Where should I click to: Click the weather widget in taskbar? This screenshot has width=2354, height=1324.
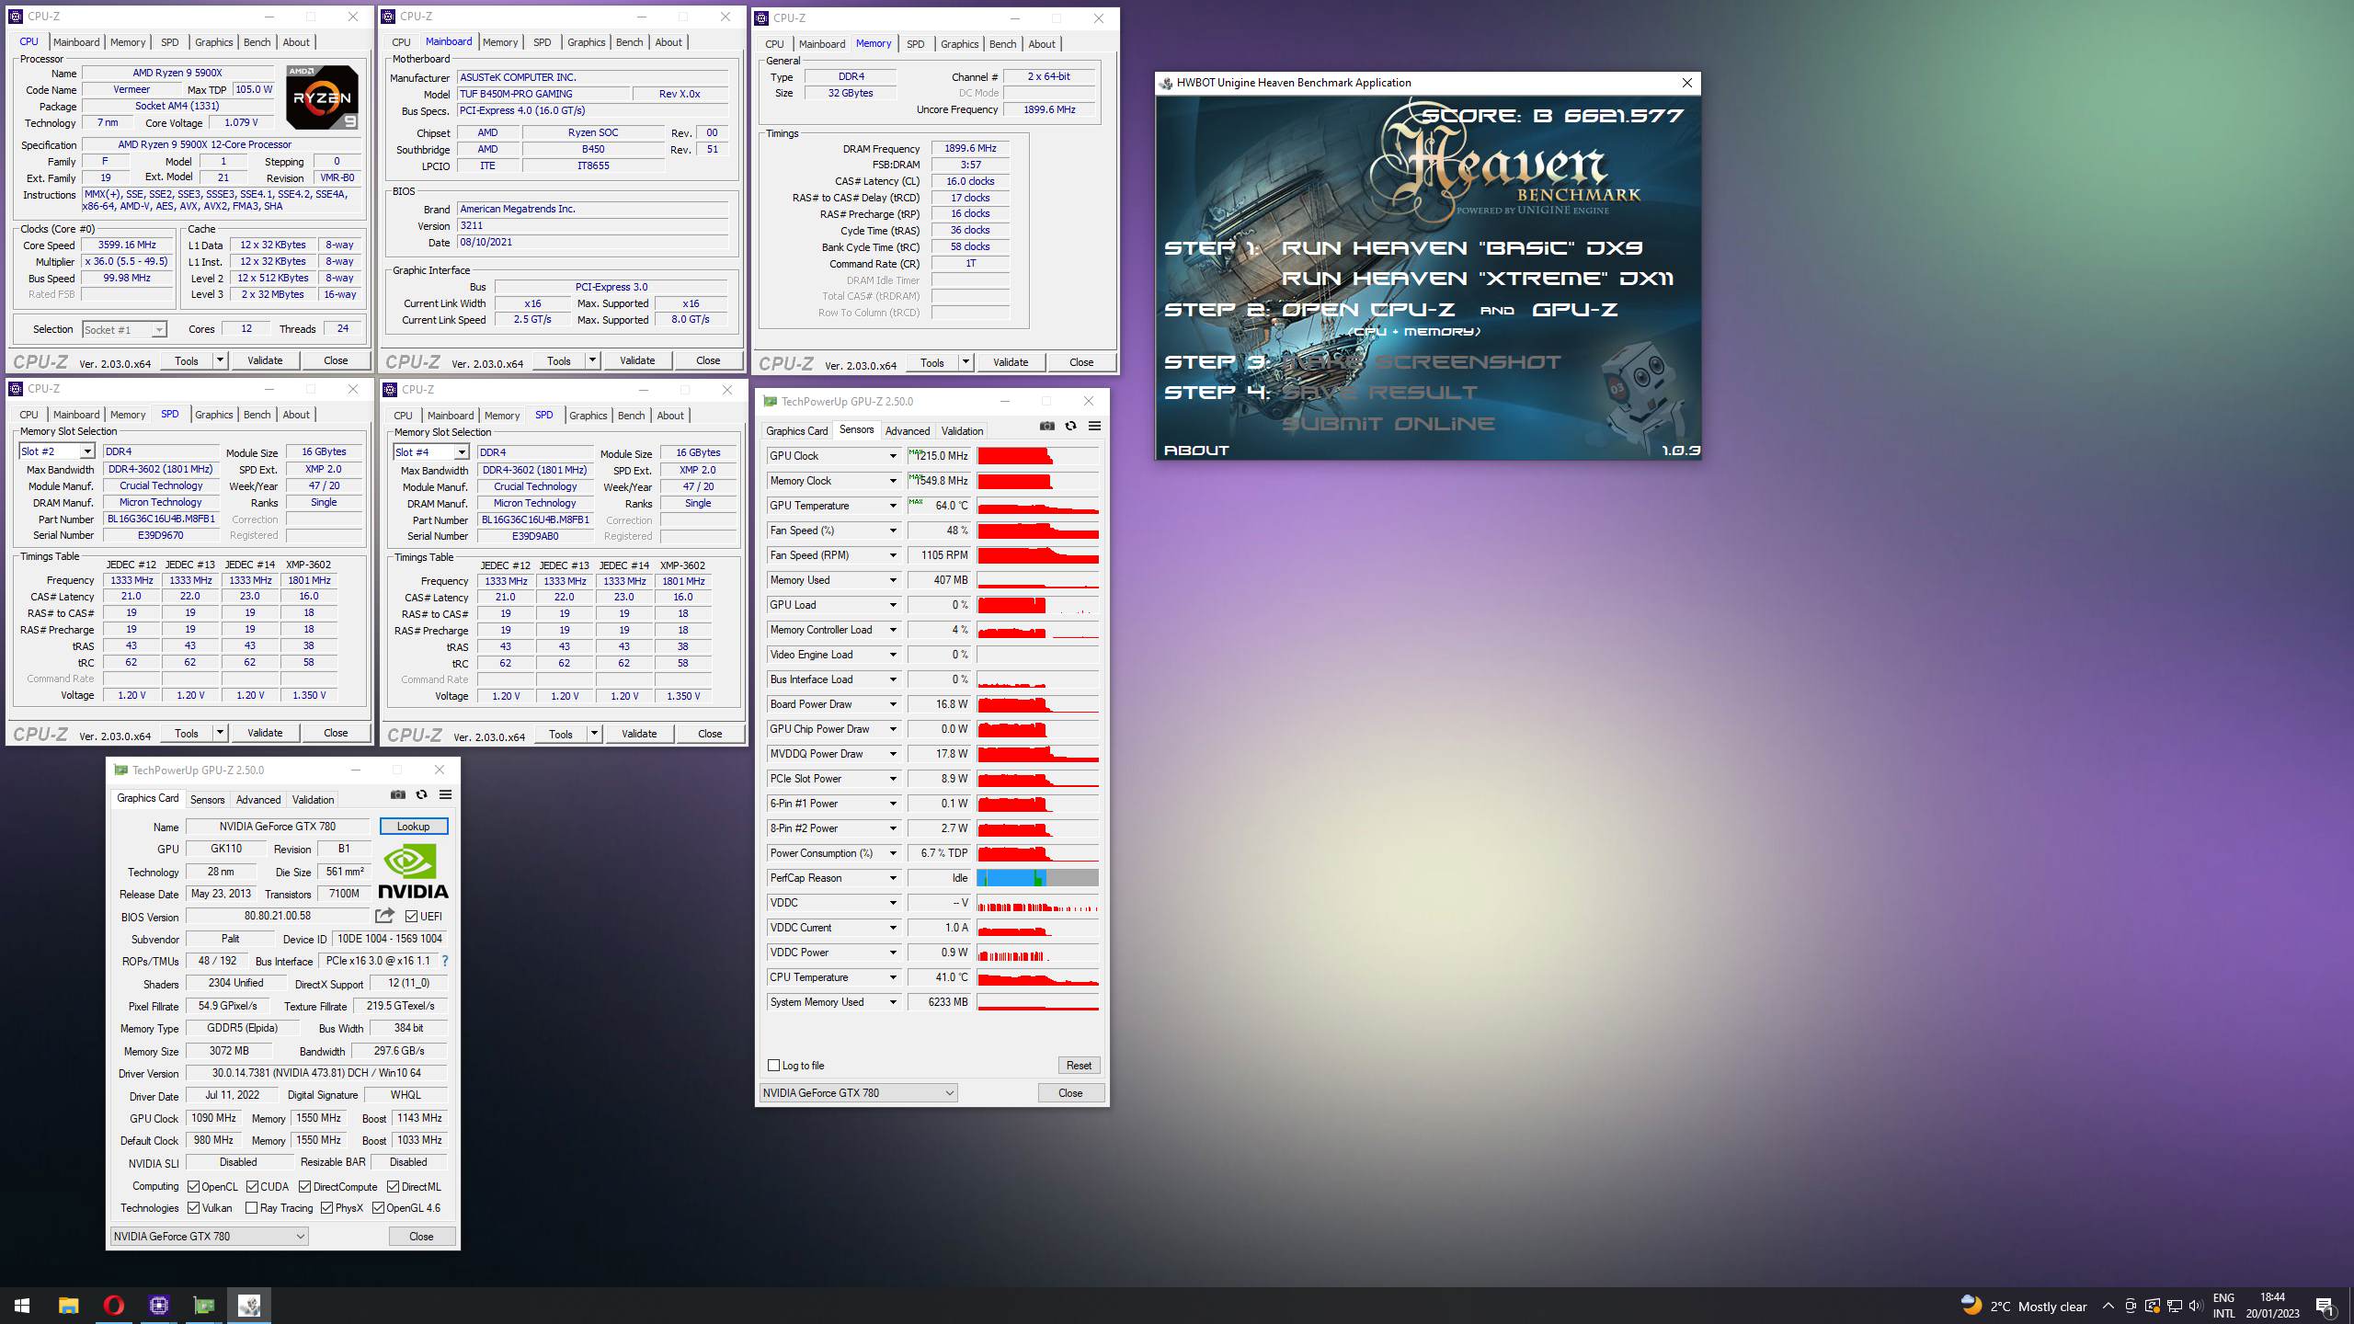2023,1306
